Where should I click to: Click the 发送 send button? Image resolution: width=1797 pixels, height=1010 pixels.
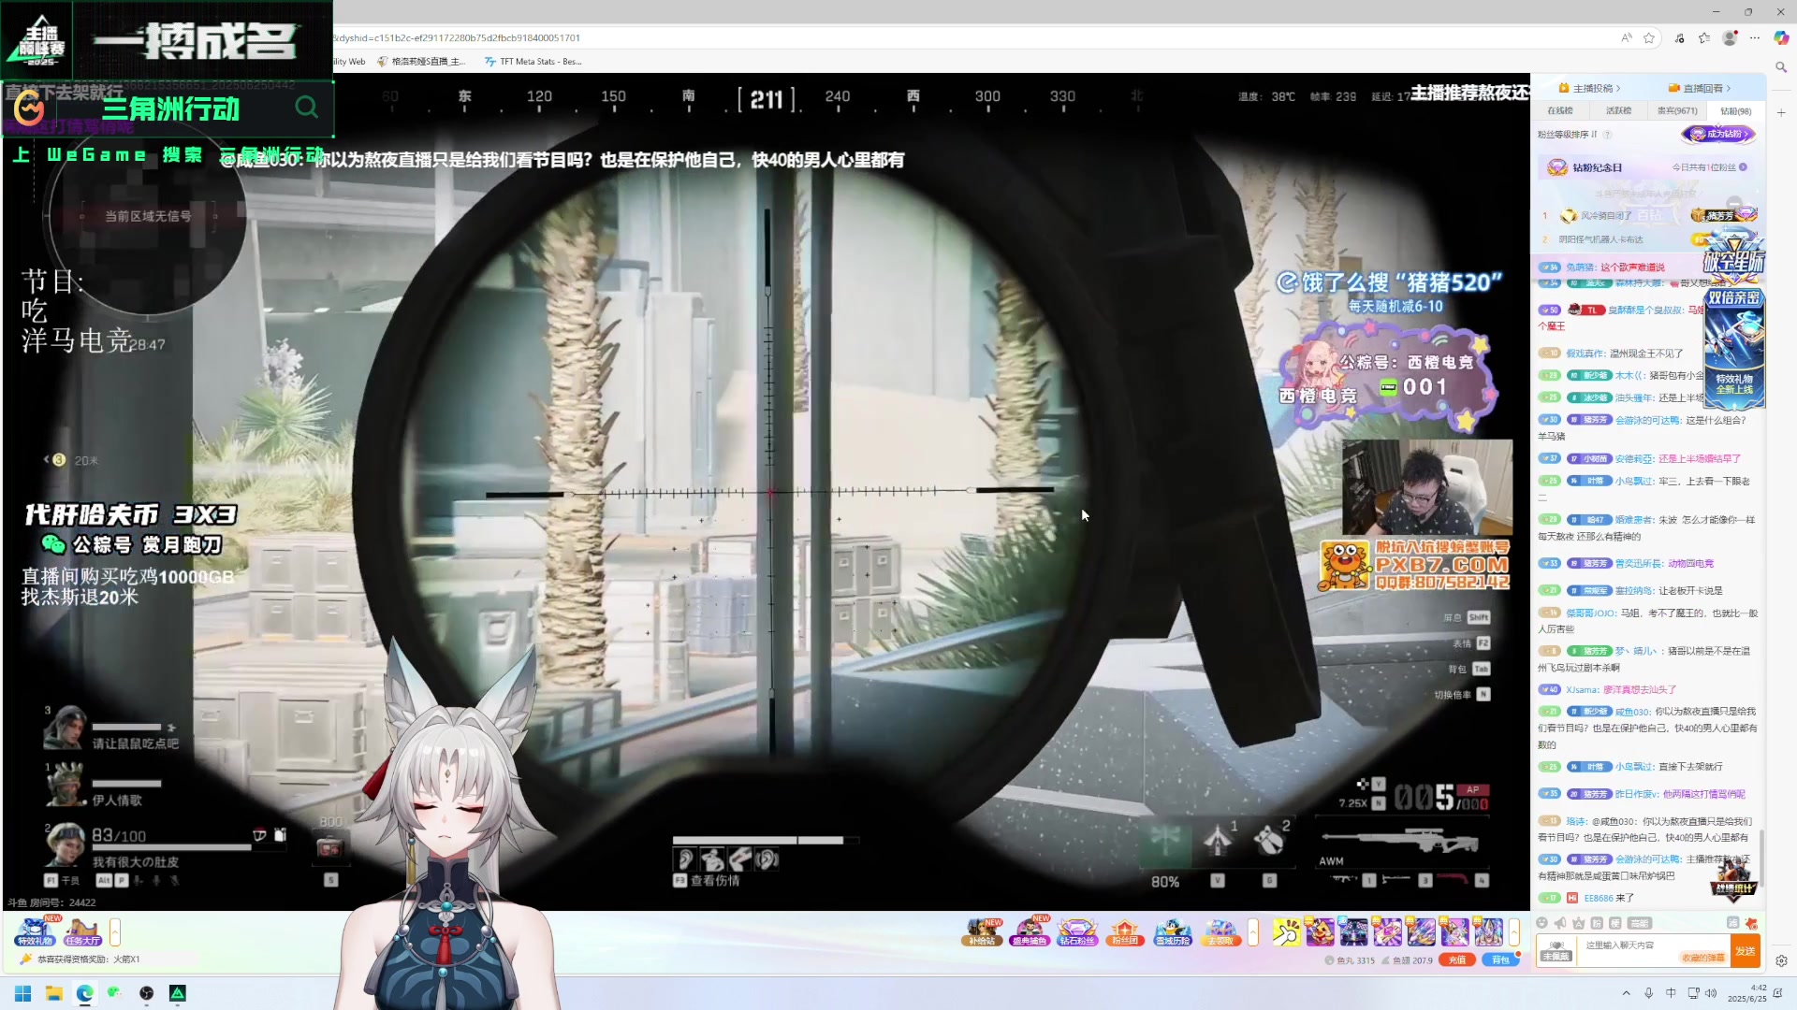pyautogui.click(x=1746, y=951)
